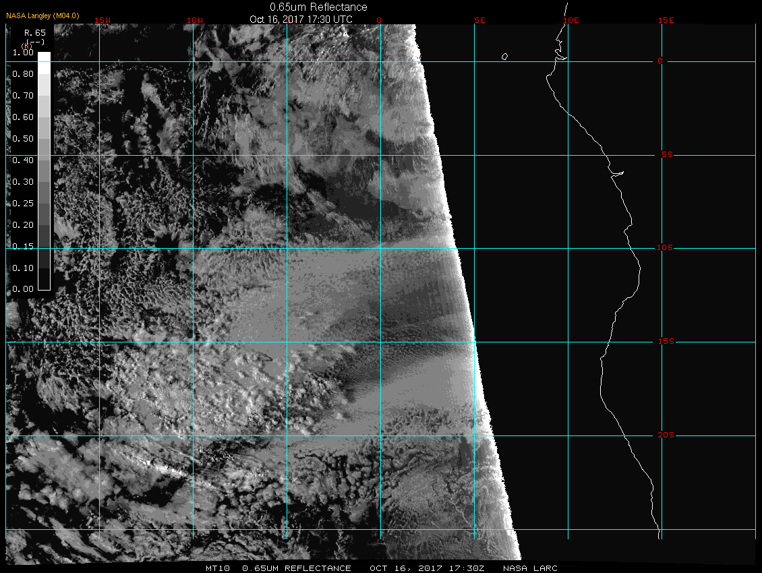Viewport: 762px width, 573px height.
Task: Click the '15S' latitude label
Action: (x=666, y=341)
